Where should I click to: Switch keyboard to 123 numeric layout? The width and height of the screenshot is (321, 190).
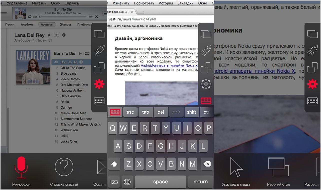pos(114,182)
